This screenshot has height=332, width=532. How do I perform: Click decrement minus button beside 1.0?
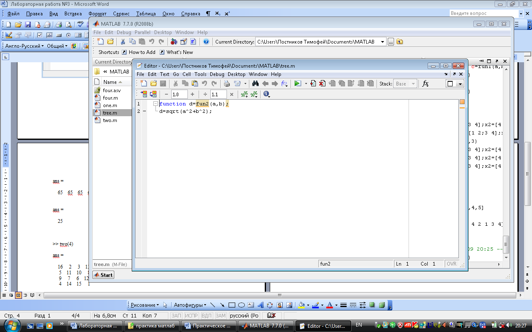coord(167,94)
